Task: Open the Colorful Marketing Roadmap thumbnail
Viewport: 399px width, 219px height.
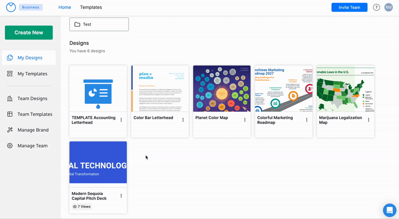Action: coord(283,88)
